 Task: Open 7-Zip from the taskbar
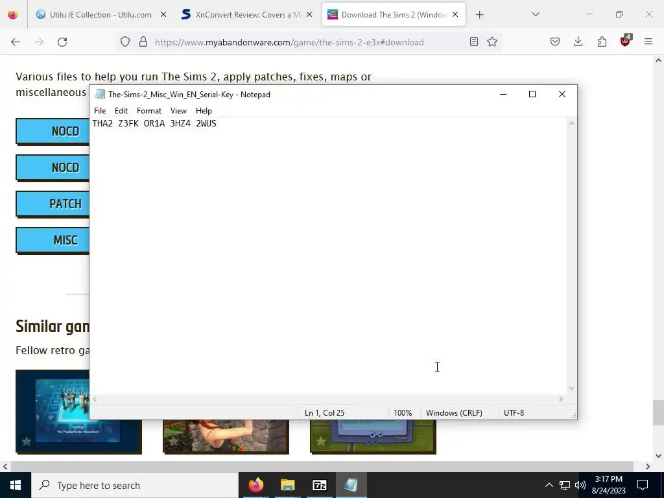pos(319,485)
